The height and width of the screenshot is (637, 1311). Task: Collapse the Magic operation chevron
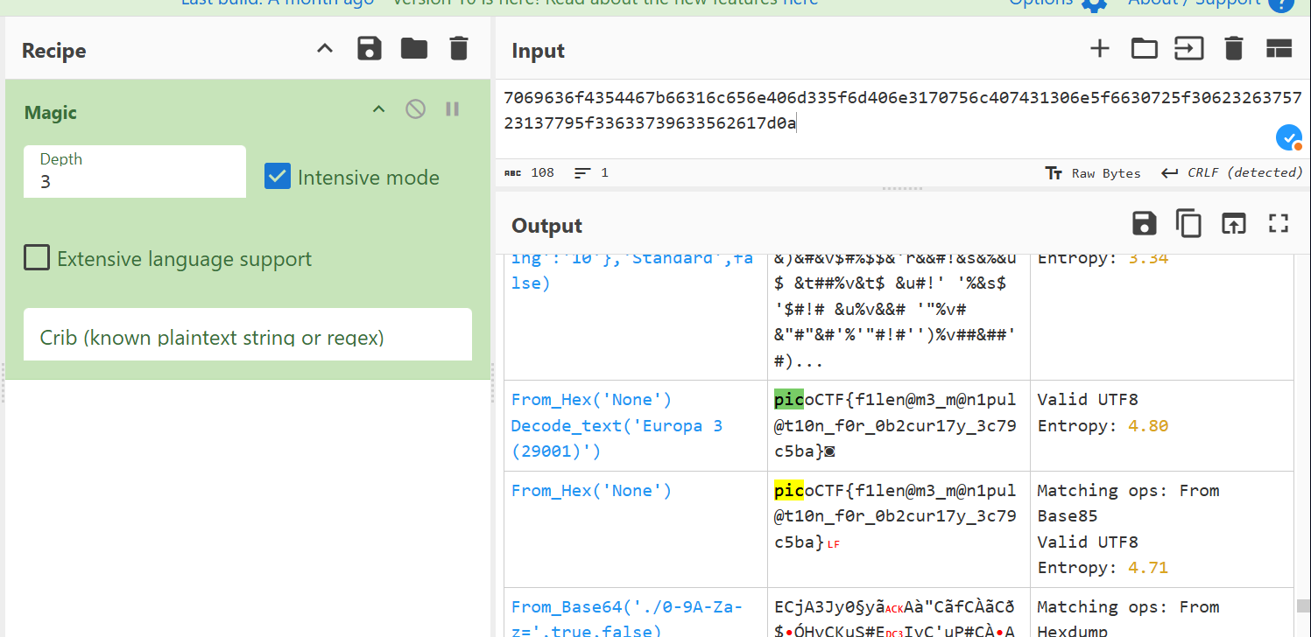(378, 109)
